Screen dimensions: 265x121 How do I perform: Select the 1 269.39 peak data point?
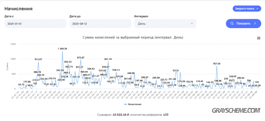62,51
